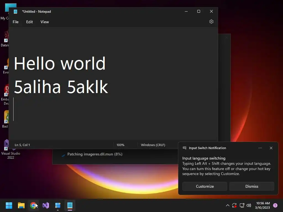Click the 'Hello world' text line
The height and width of the screenshot is (212, 283).
tap(60, 63)
